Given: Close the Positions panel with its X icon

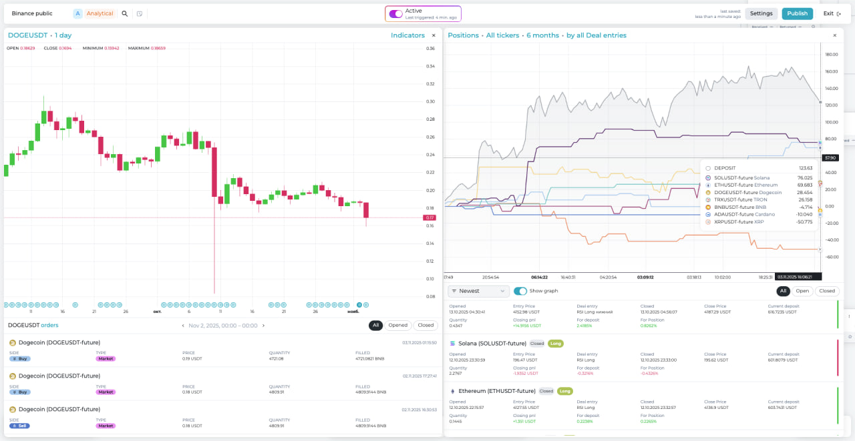Looking at the screenshot, I should [x=834, y=35].
